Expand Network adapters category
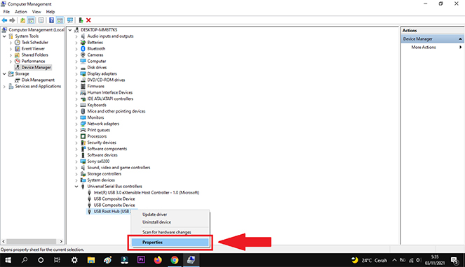The image size is (465, 267). pyautogui.click(x=76, y=124)
